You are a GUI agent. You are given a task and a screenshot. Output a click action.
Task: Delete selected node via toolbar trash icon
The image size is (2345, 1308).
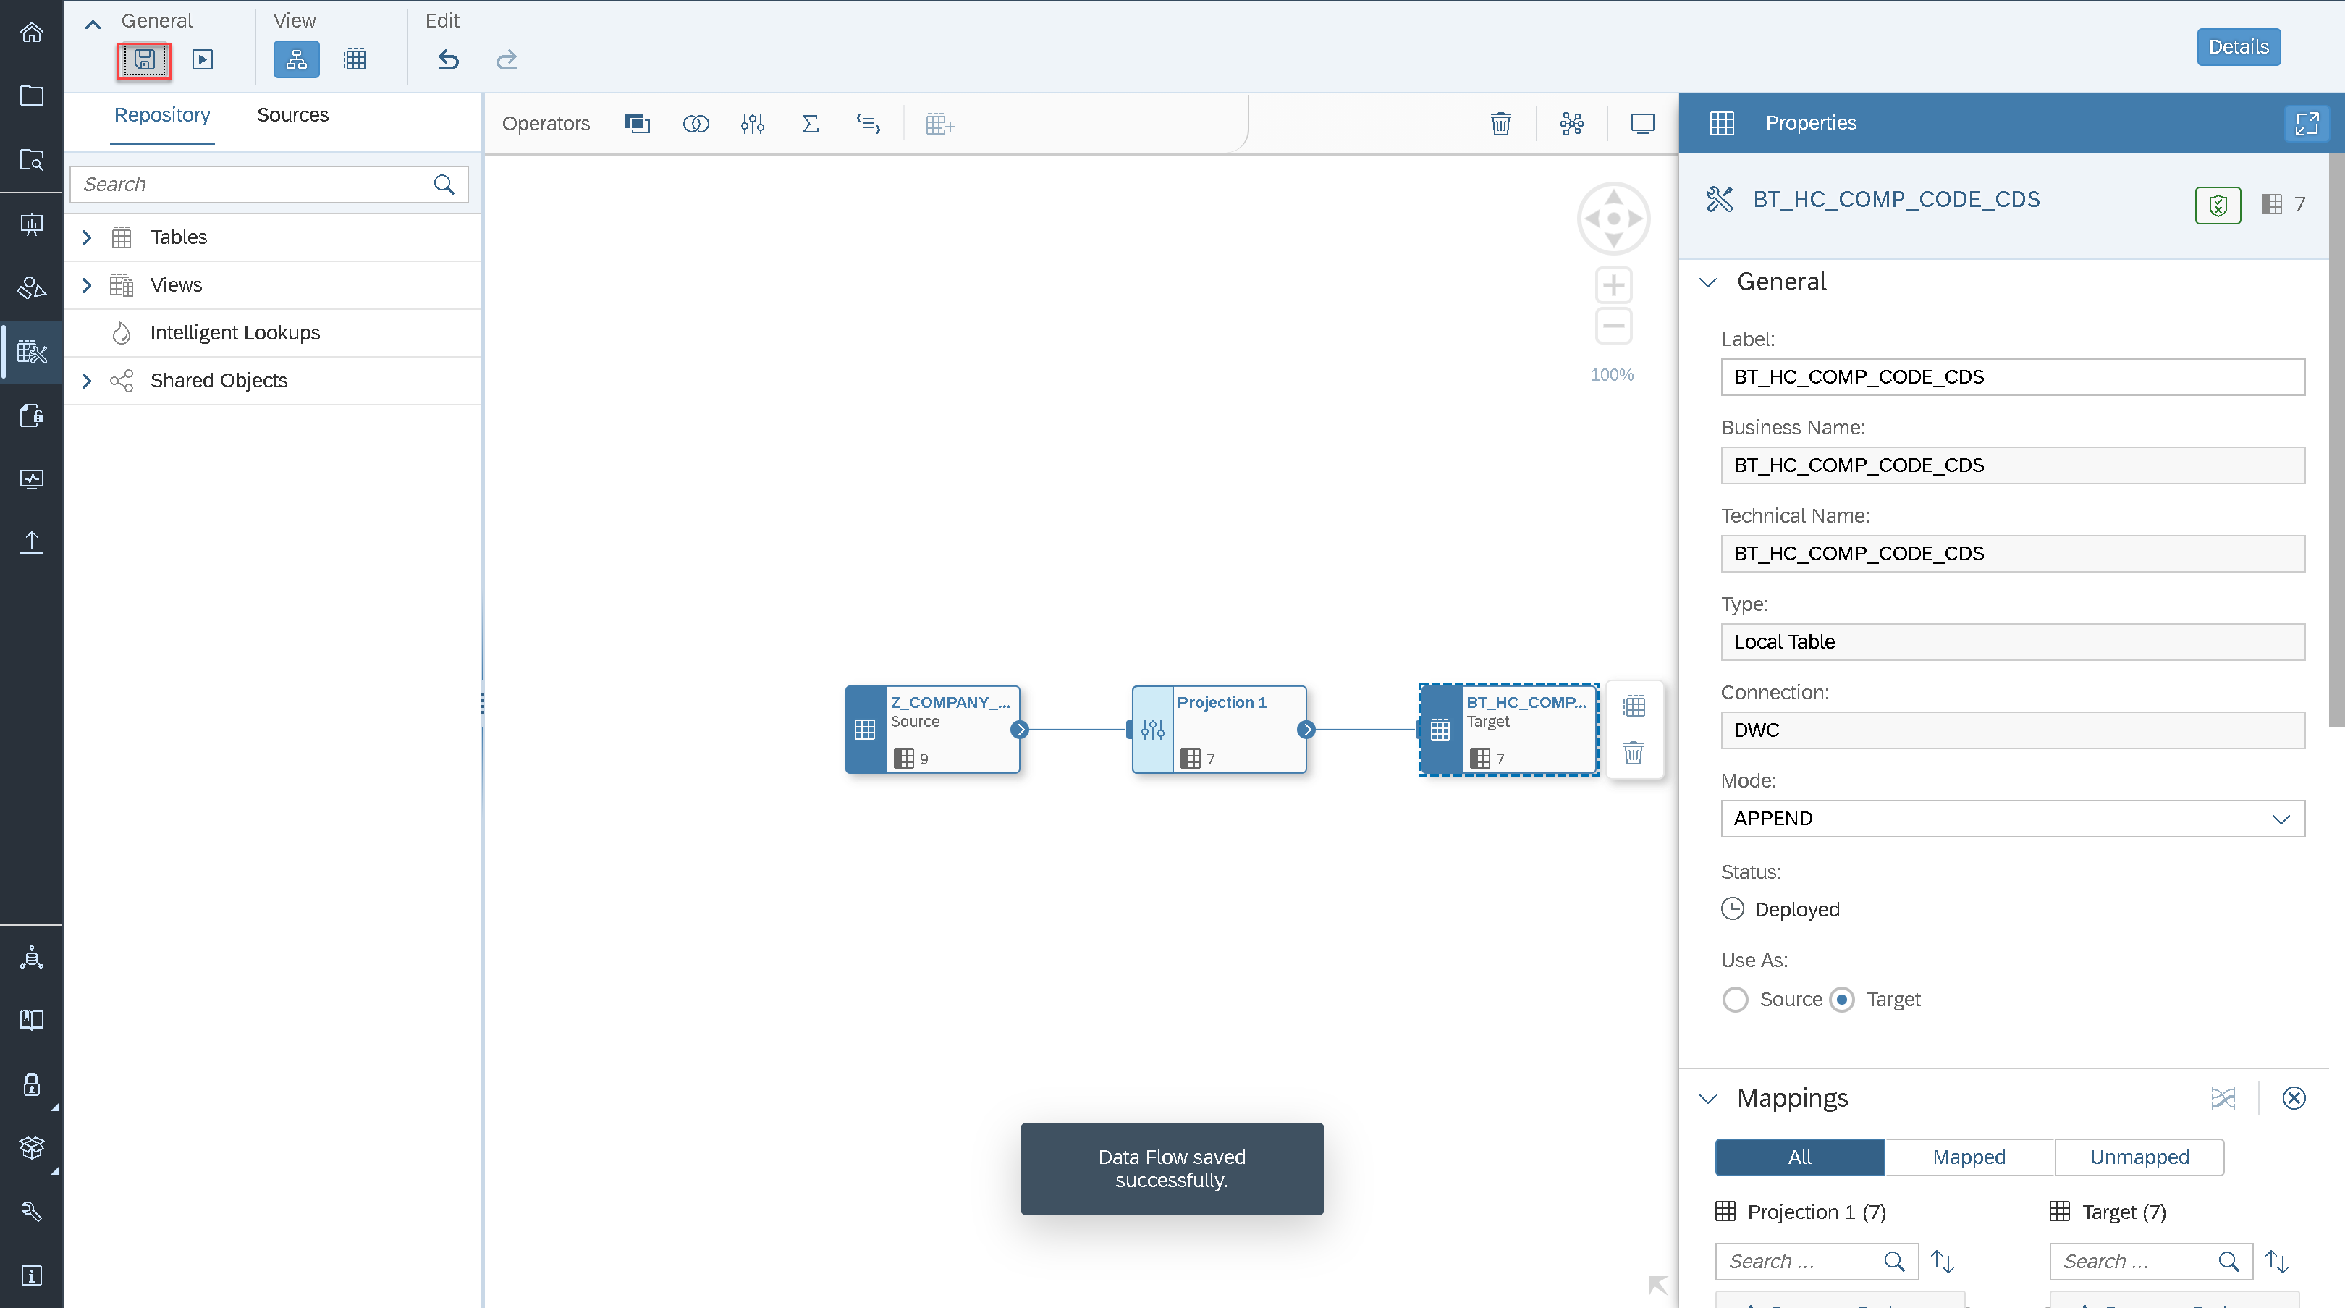coord(1501,124)
